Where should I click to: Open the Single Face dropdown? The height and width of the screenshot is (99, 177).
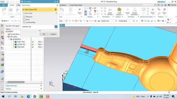pos(109,21)
